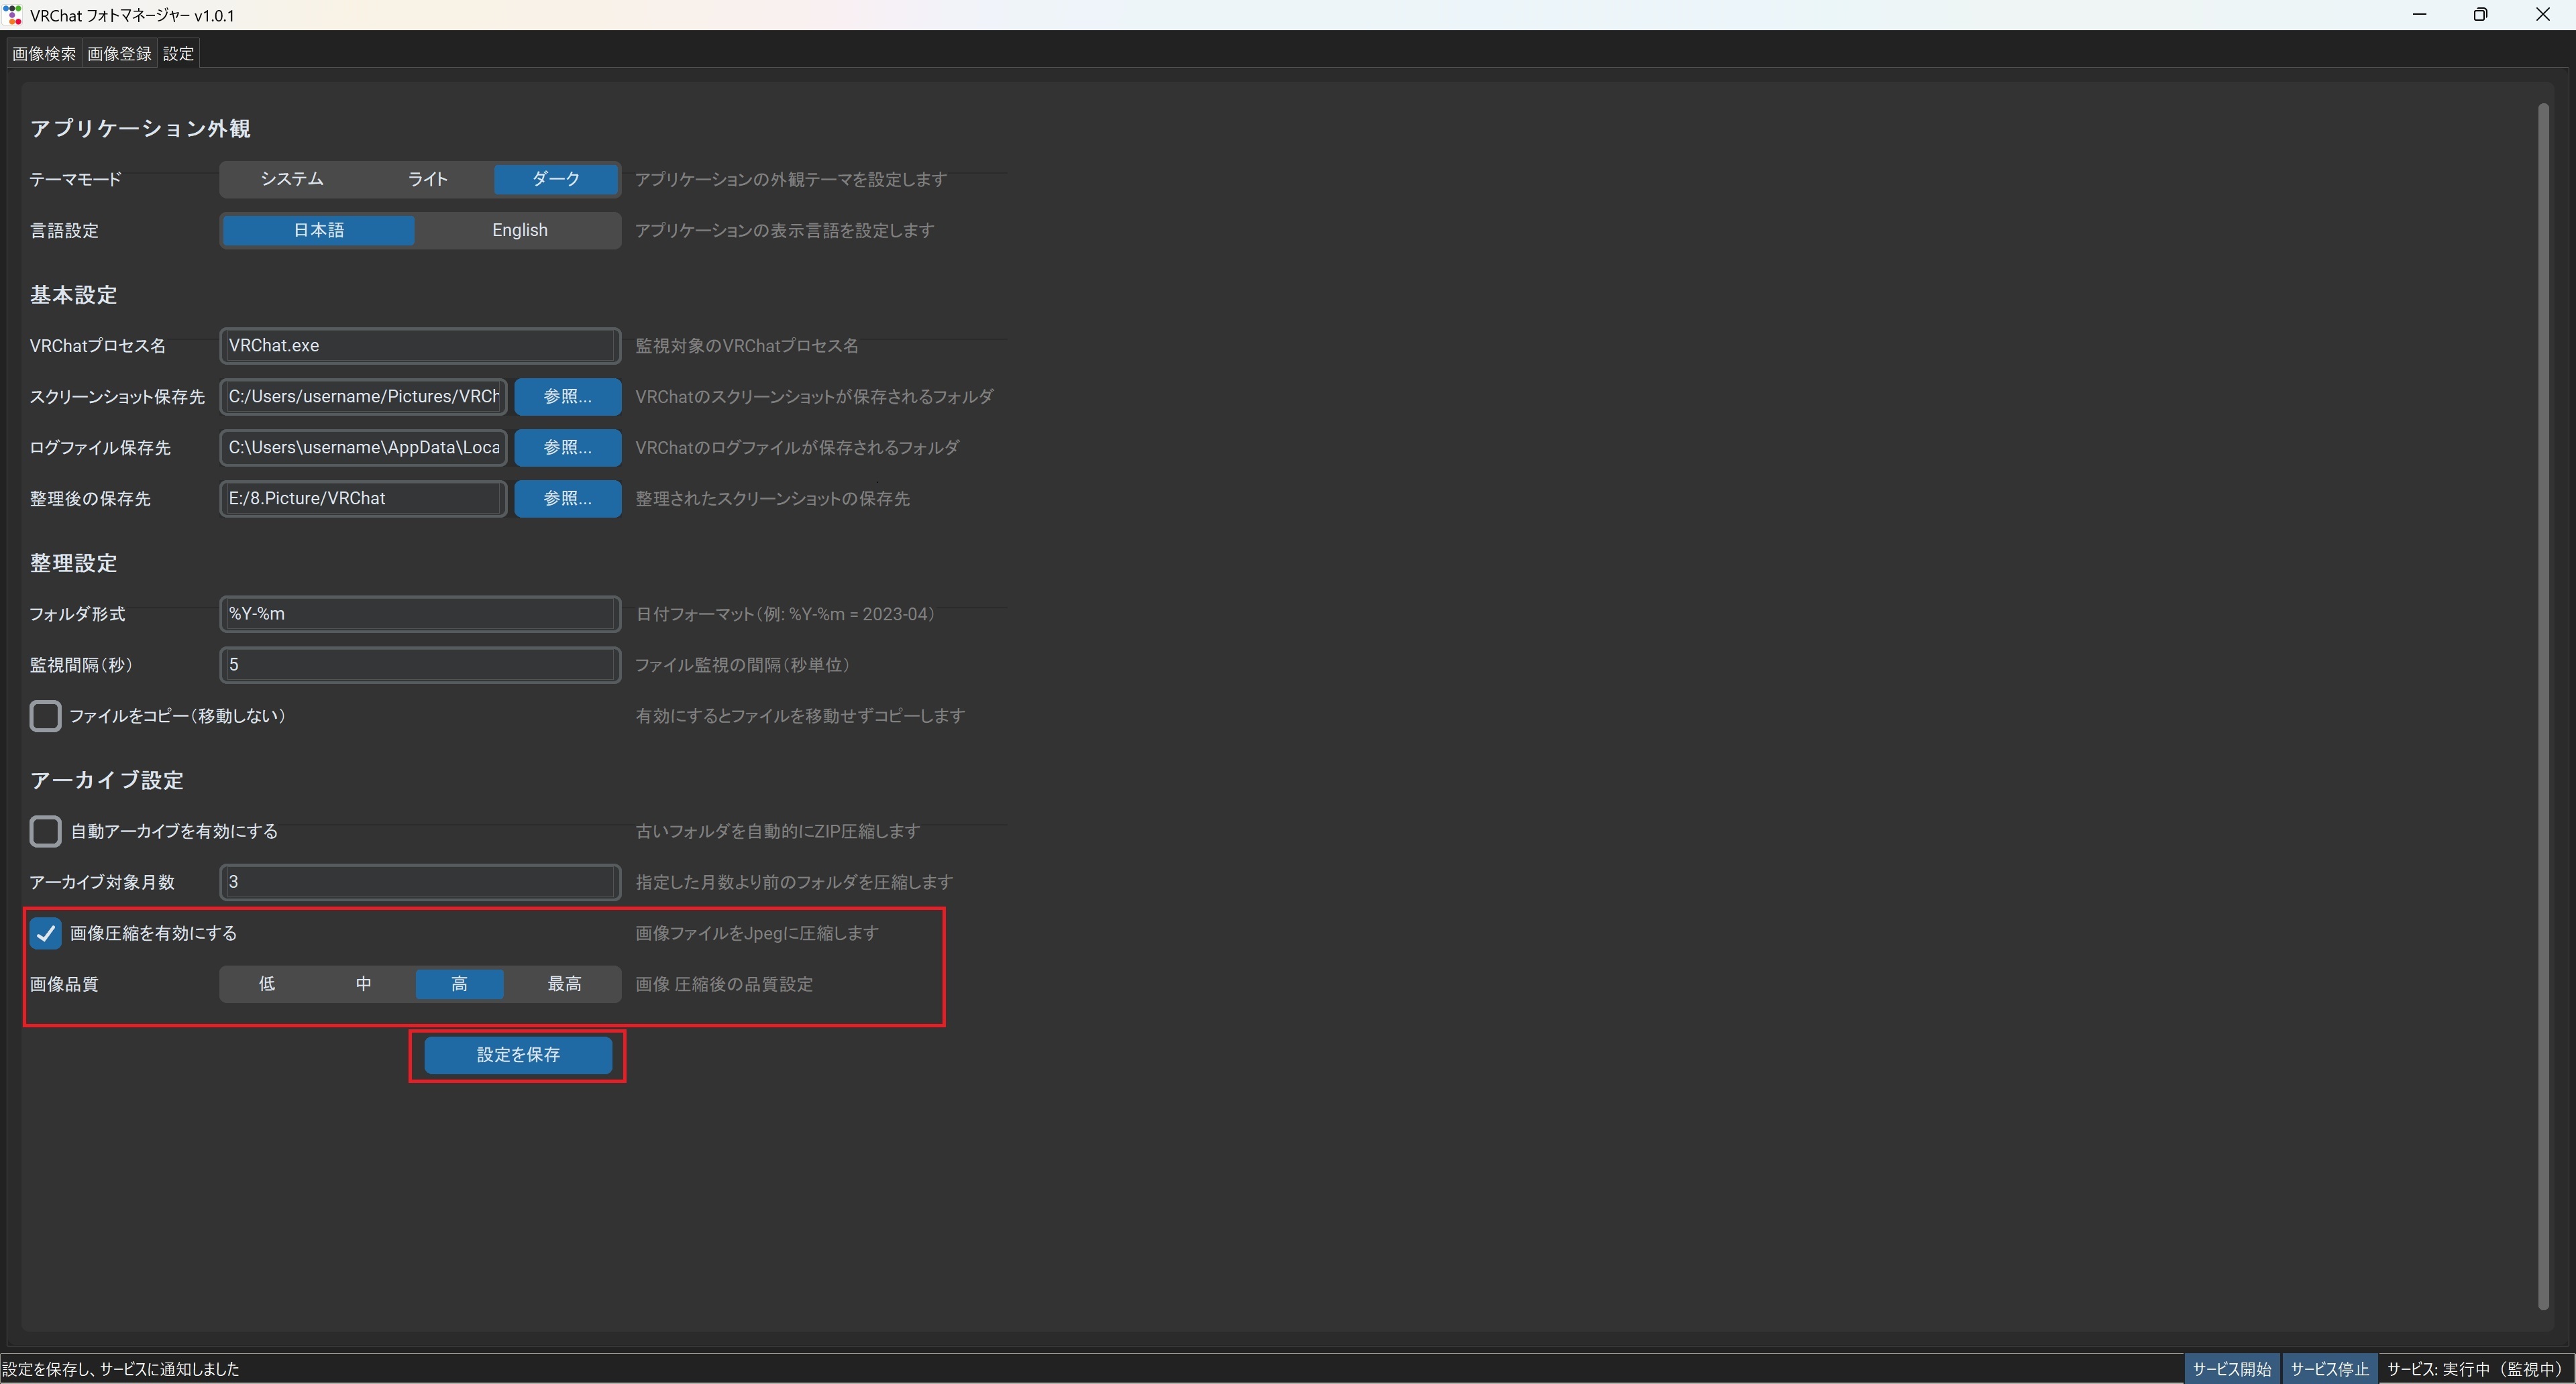Toggle 自動アーカイブを有効にする checkbox
The image size is (2576, 1384).
[45, 831]
